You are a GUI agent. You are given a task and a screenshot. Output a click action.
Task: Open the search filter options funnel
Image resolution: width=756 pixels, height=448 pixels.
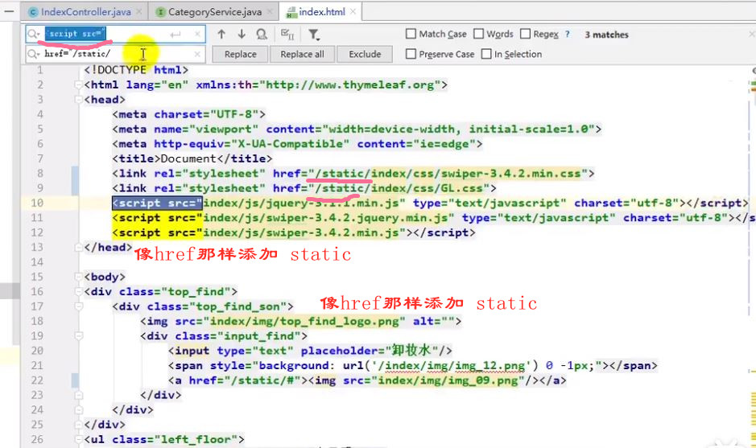coord(314,35)
